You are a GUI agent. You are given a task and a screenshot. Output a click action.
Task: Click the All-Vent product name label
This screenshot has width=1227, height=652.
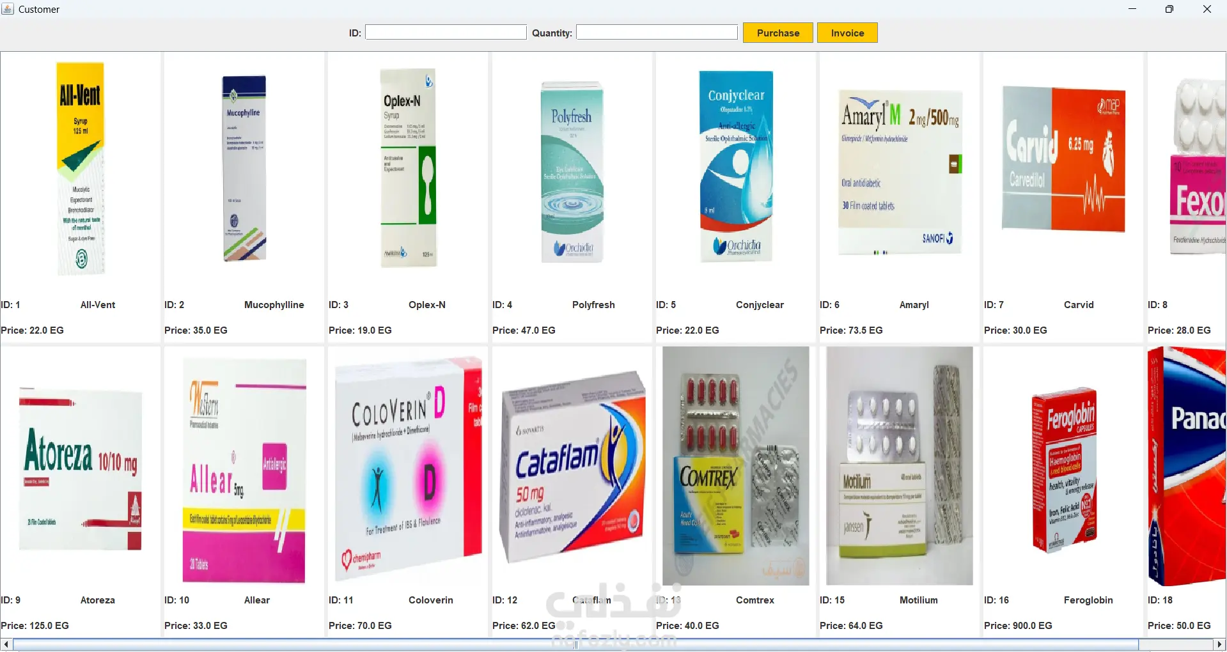(98, 305)
